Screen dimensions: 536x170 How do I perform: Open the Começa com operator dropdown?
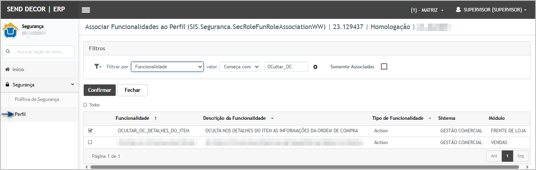coord(239,67)
